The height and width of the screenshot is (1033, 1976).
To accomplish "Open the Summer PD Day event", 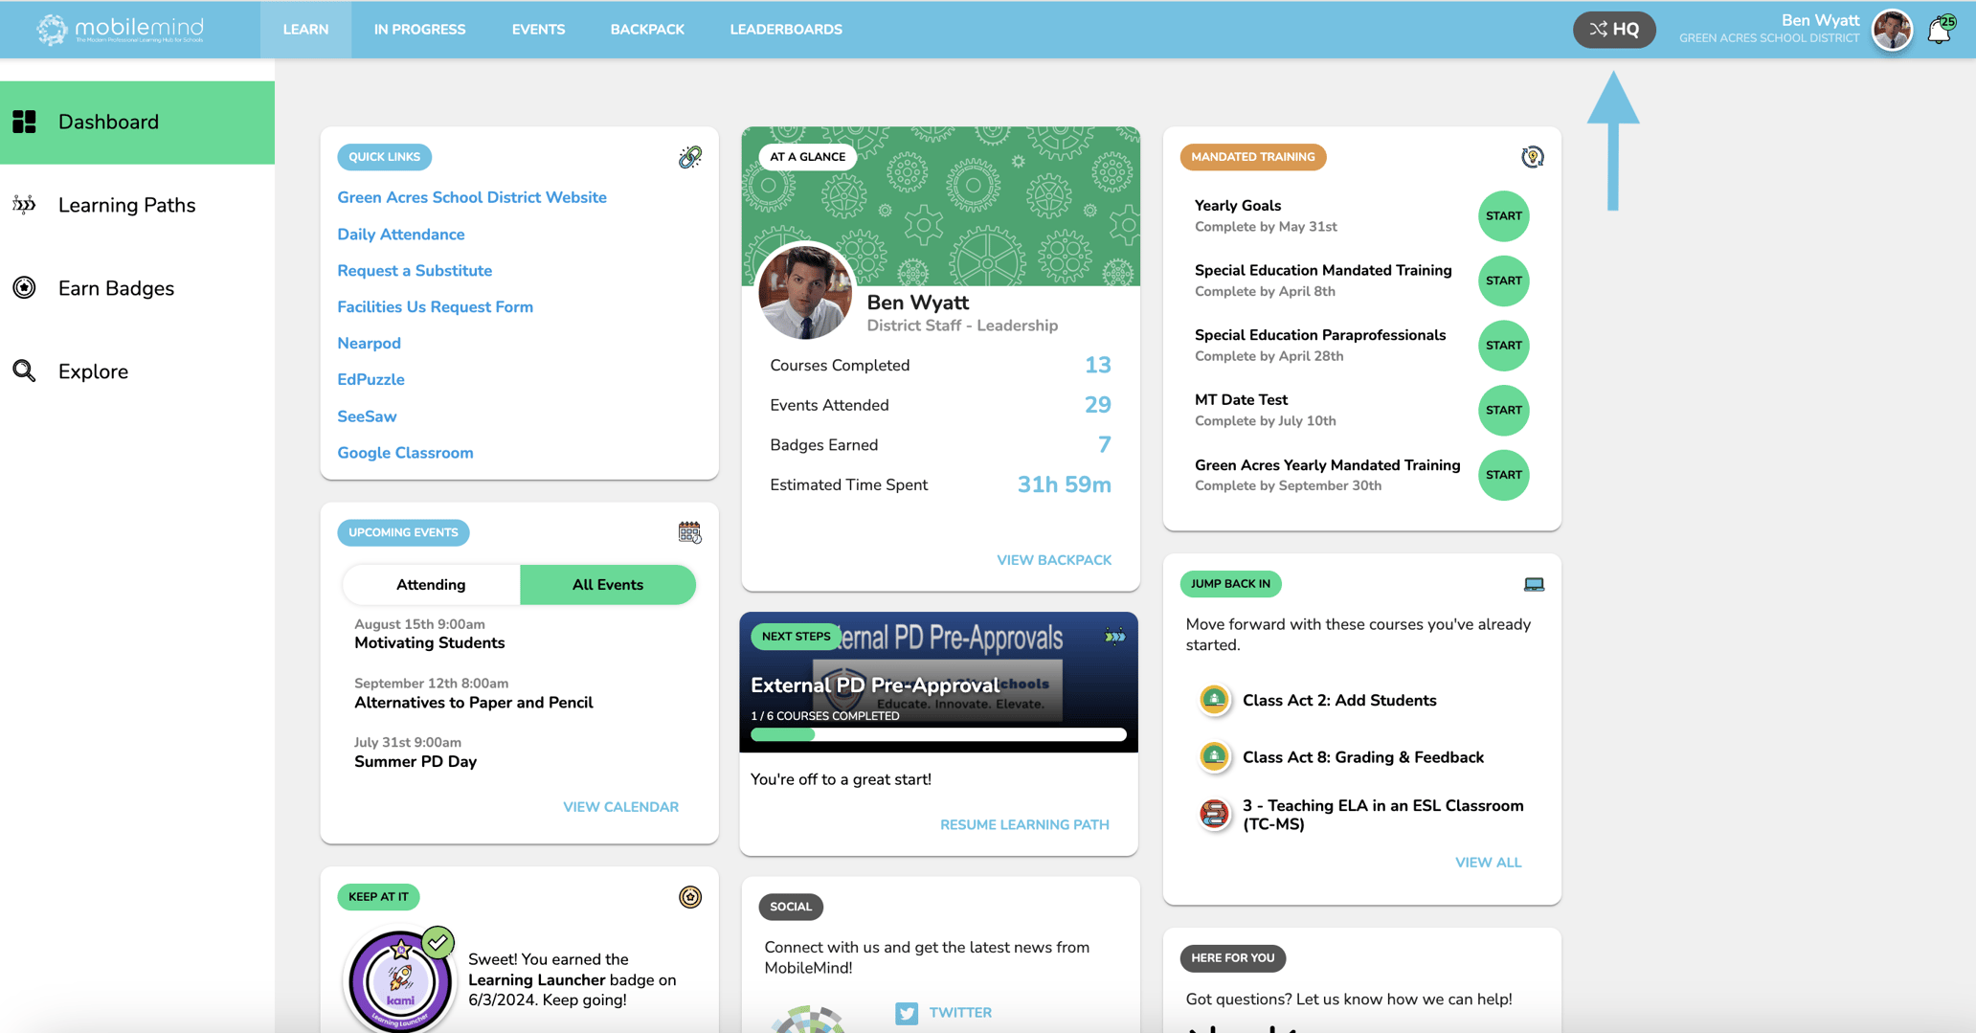I will [415, 762].
